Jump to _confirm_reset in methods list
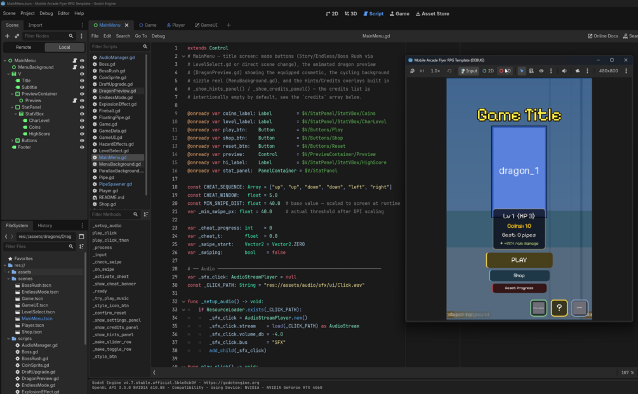Screen dimensions: 638x394 [109, 313]
